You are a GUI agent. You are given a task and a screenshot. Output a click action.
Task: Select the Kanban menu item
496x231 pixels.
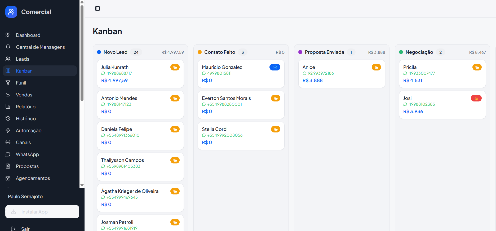40,71
